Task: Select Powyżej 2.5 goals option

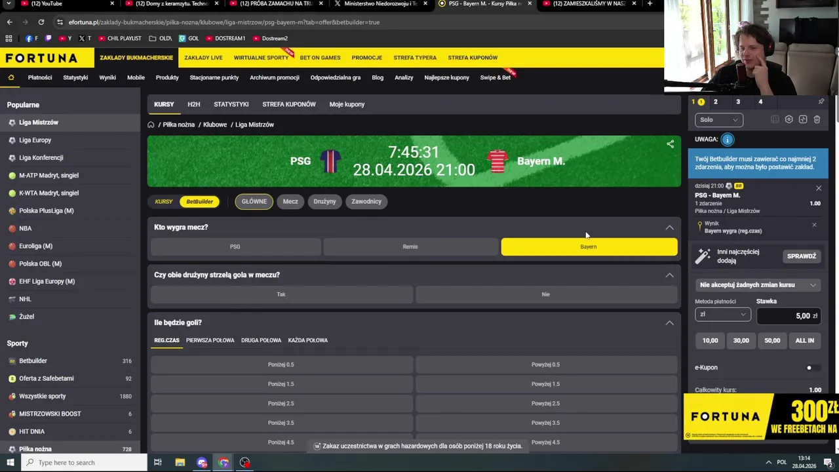Action: 545,403
